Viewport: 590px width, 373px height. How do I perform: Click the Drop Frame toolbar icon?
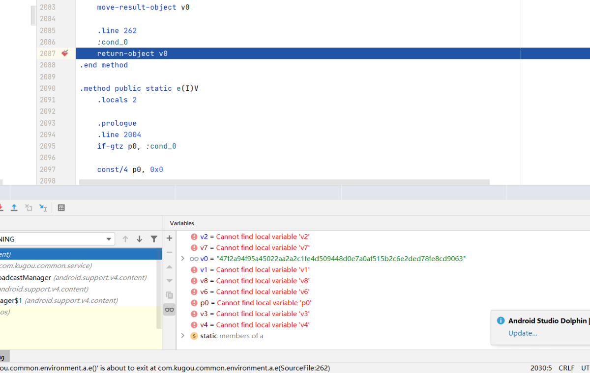point(29,208)
